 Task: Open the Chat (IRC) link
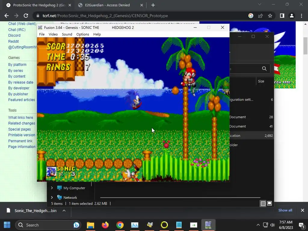(17, 30)
